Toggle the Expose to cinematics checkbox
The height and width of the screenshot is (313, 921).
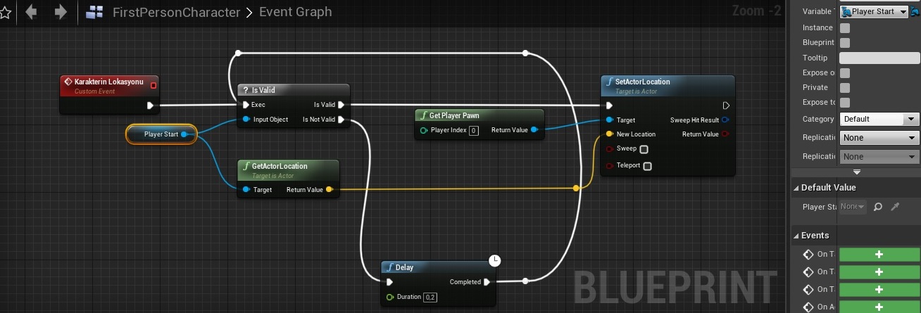point(845,103)
